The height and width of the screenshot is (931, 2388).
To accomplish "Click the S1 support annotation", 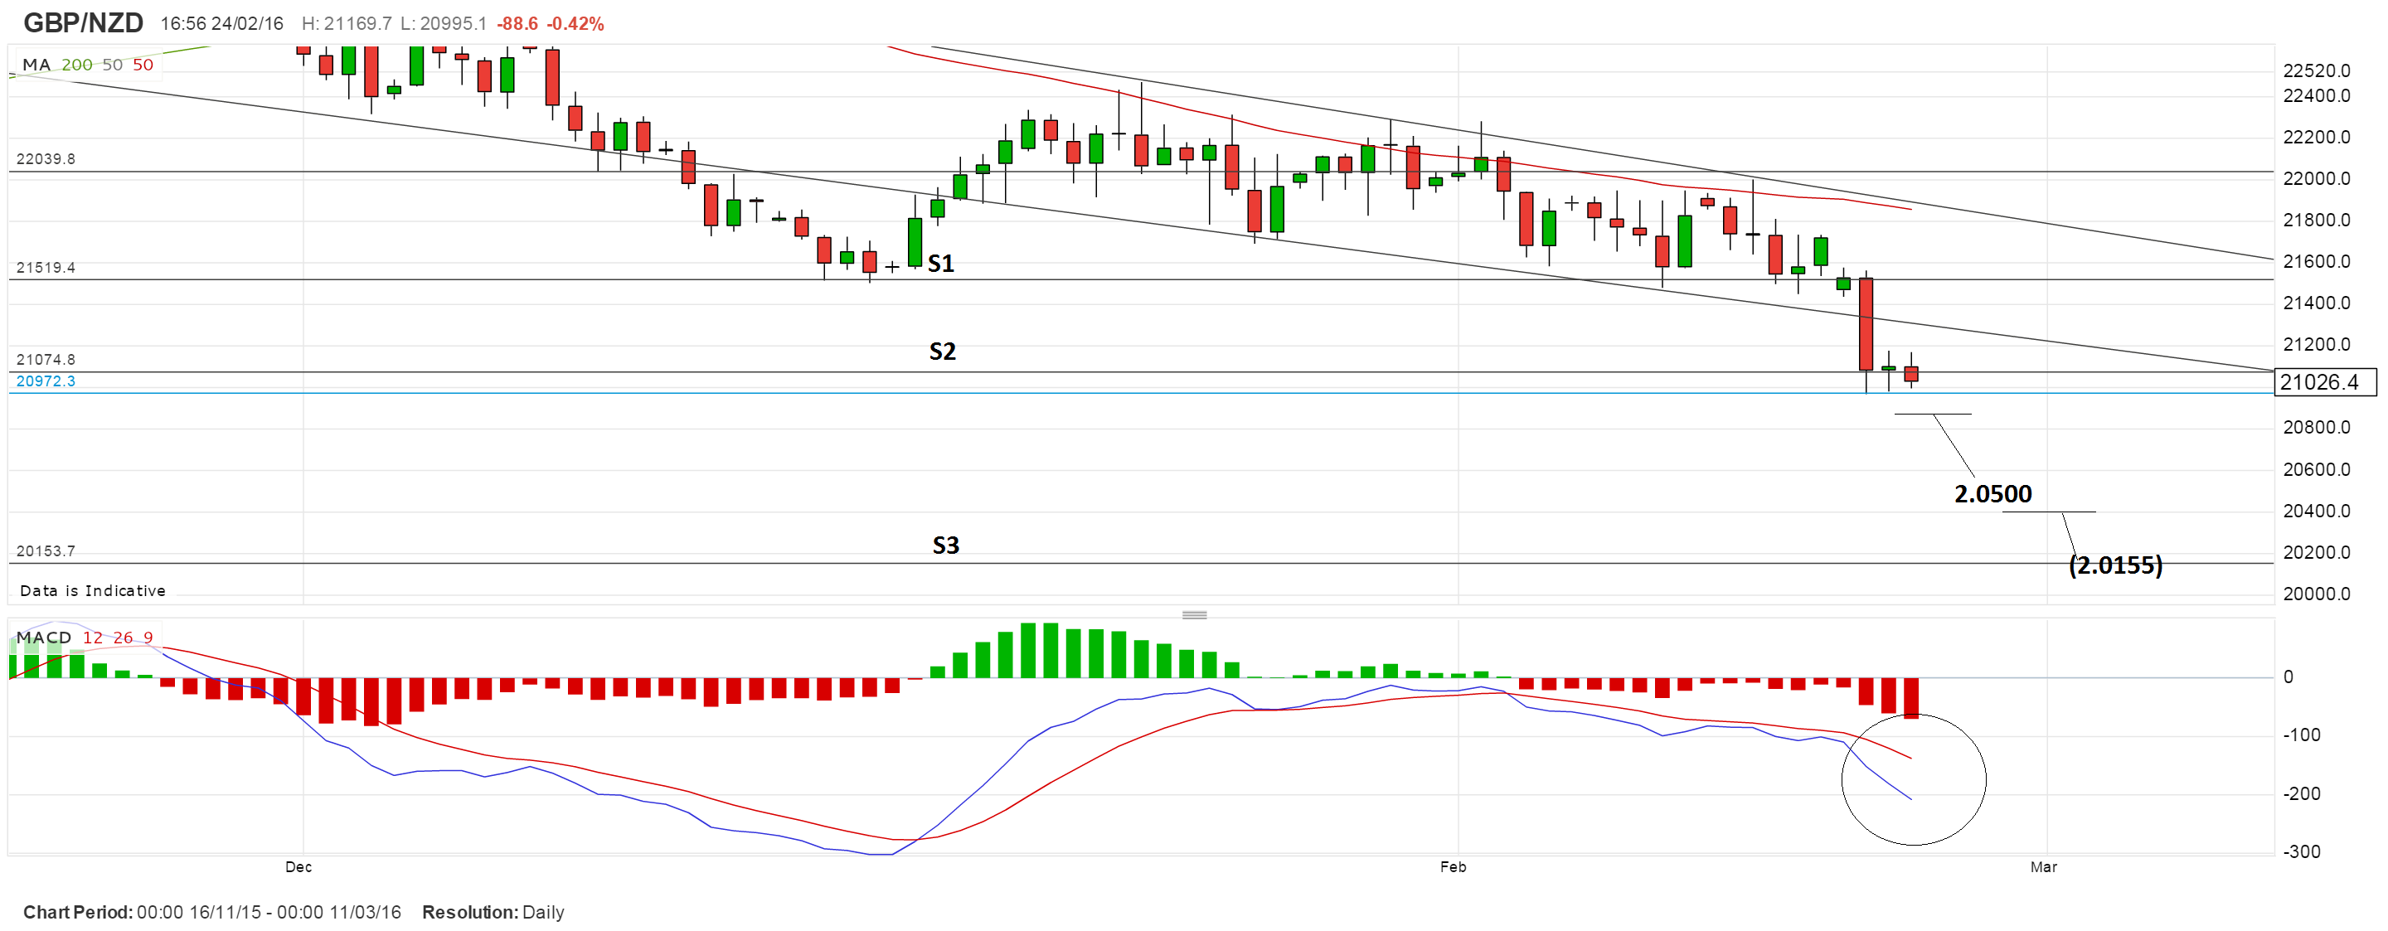I will [941, 264].
